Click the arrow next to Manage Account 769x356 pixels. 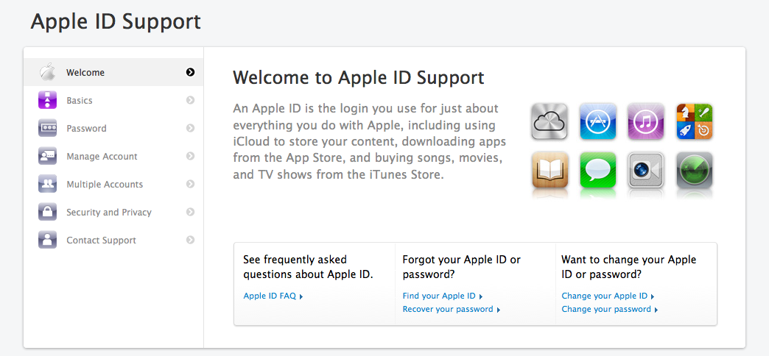[190, 156]
